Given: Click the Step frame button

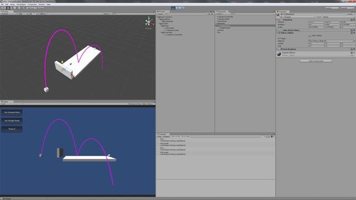Looking at the screenshot, I should [x=182, y=8].
